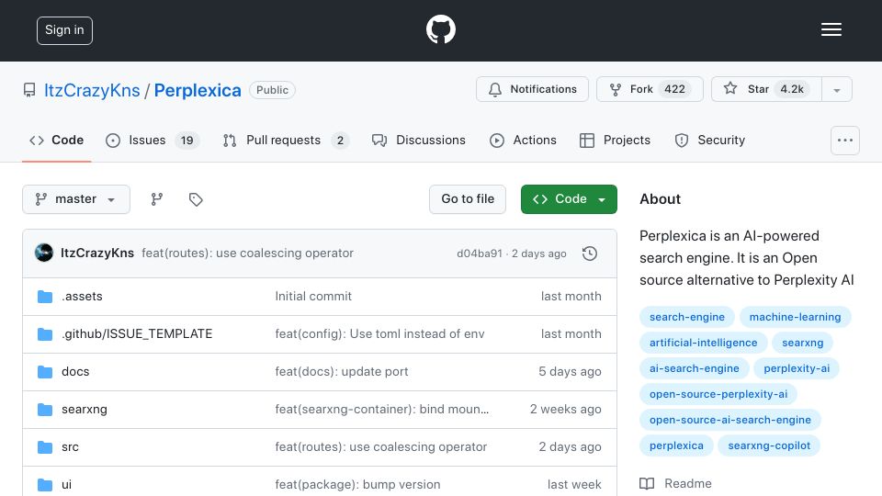
Task: Expand the Star lists dropdown arrow
Action: [837, 90]
